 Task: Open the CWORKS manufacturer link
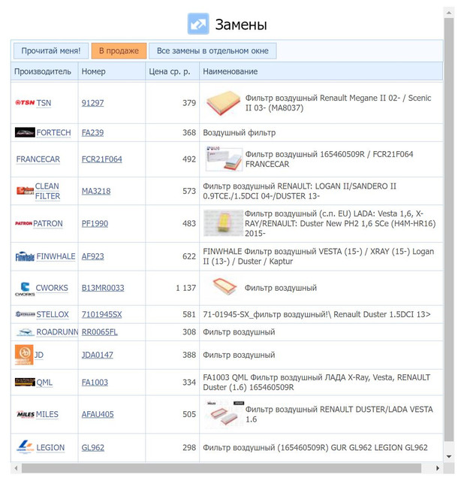52,288
